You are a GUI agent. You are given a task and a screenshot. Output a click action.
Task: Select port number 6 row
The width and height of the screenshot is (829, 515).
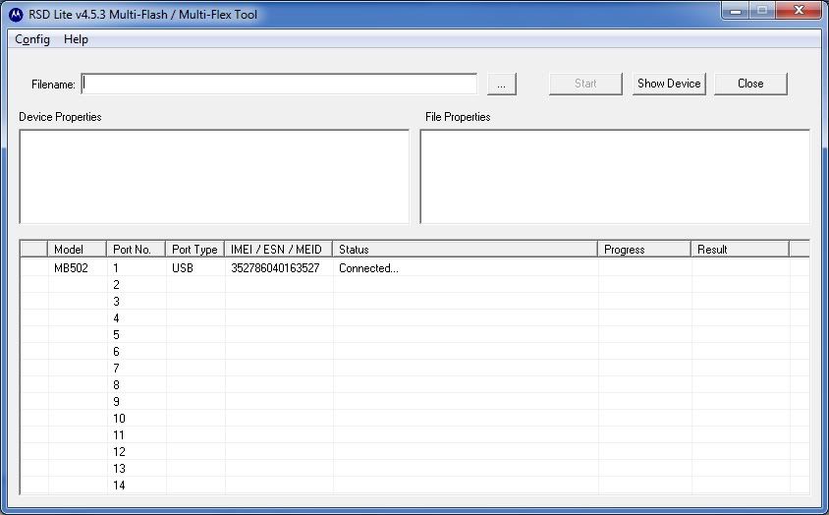[415, 352]
